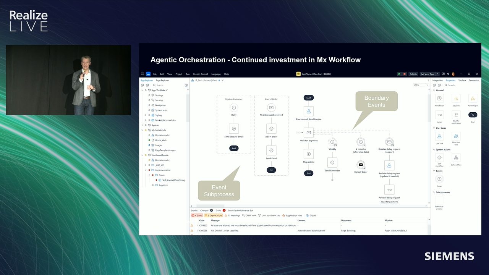Select the Process and Send invoice activity
Viewport: 489px width, 275px height.
click(309, 111)
